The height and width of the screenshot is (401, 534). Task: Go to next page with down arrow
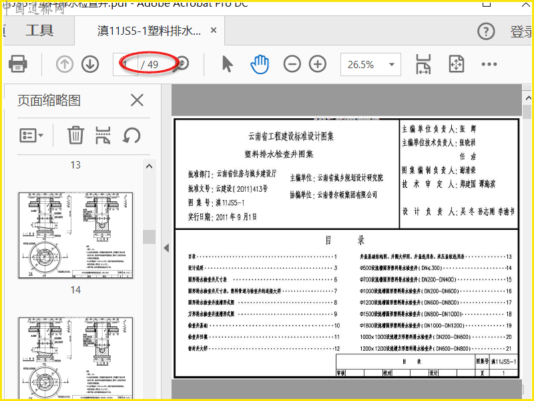(90, 63)
